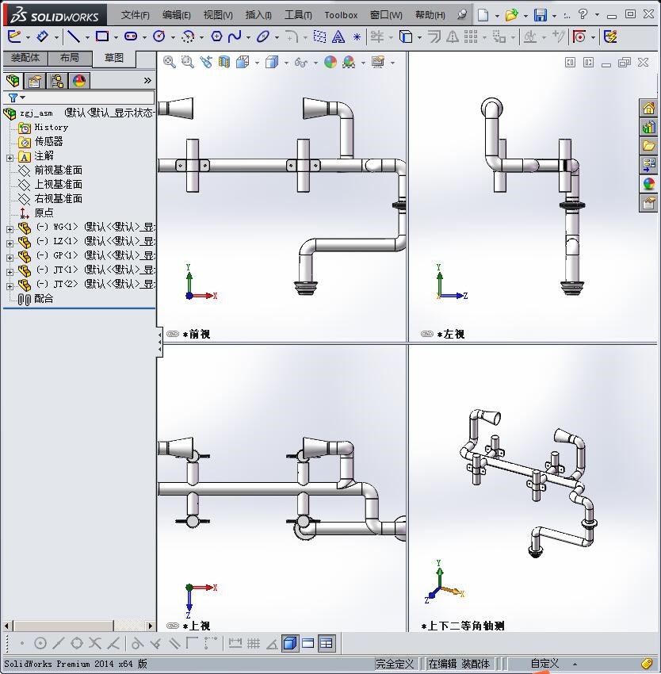Click the New document icon
Image resolution: width=661 pixels, height=674 pixels.
483,15
